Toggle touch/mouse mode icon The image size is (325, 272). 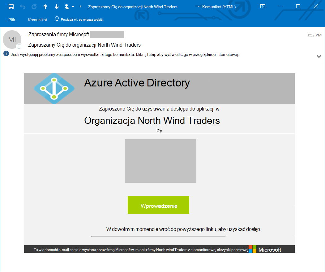[x=66, y=7]
